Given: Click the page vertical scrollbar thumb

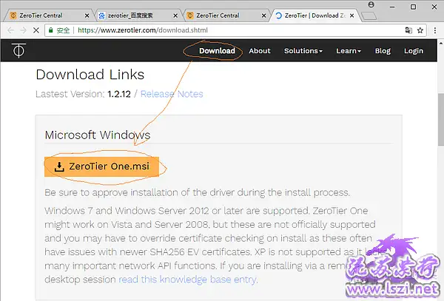Looking at the screenshot, I should [441, 119].
